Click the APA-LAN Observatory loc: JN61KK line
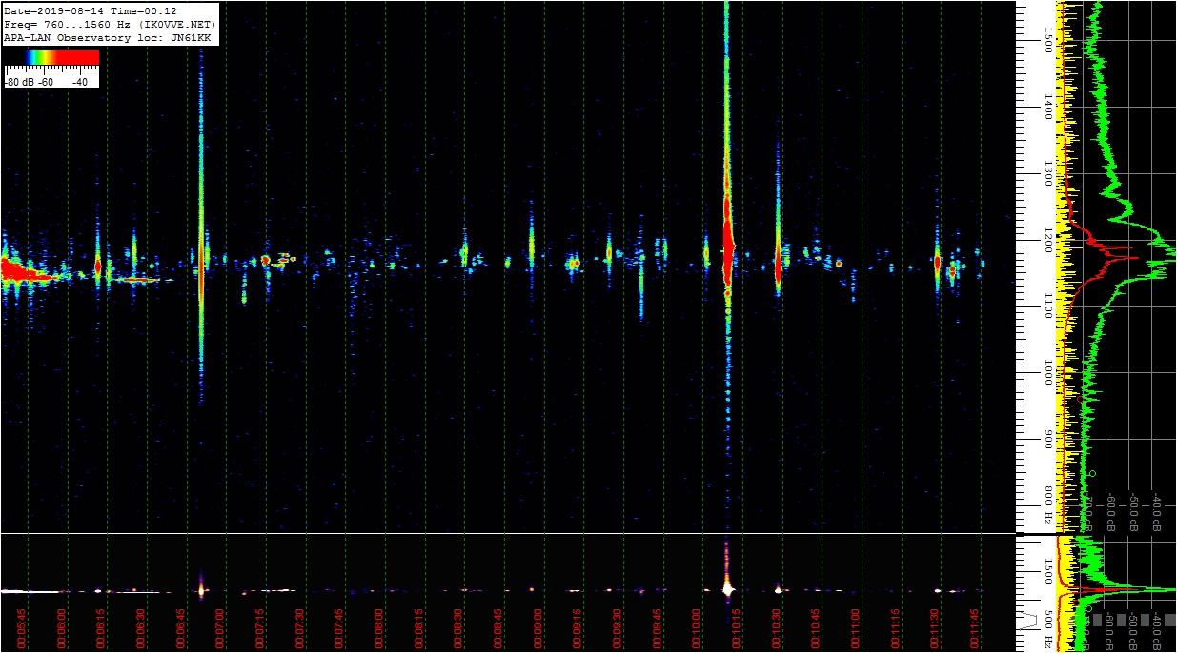The image size is (1177, 653). pos(110,37)
